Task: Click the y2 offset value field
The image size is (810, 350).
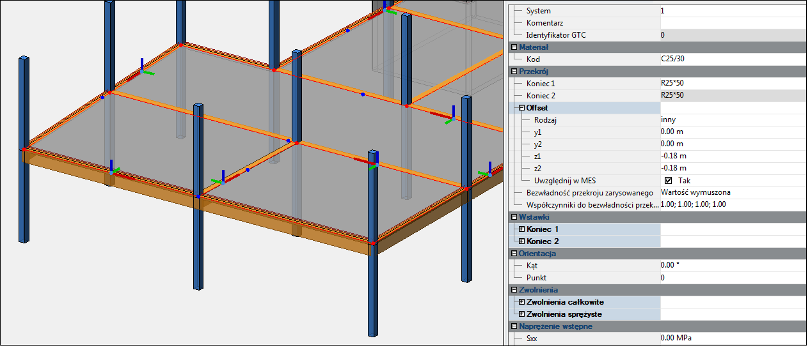Action: pyautogui.click(x=729, y=144)
